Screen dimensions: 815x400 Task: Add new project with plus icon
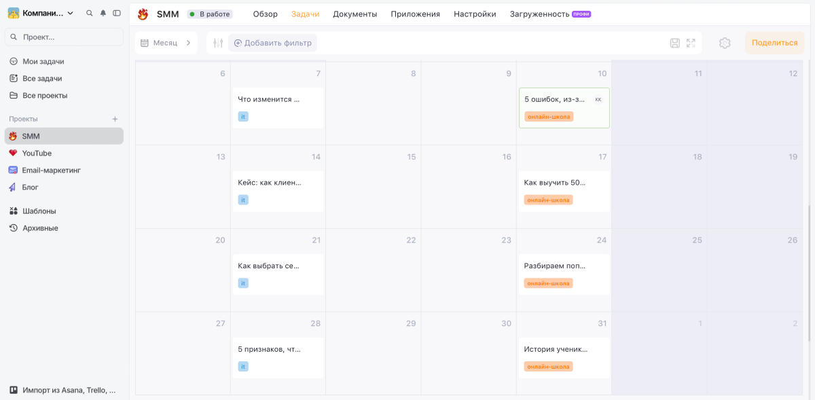click(x=115, y=119)
